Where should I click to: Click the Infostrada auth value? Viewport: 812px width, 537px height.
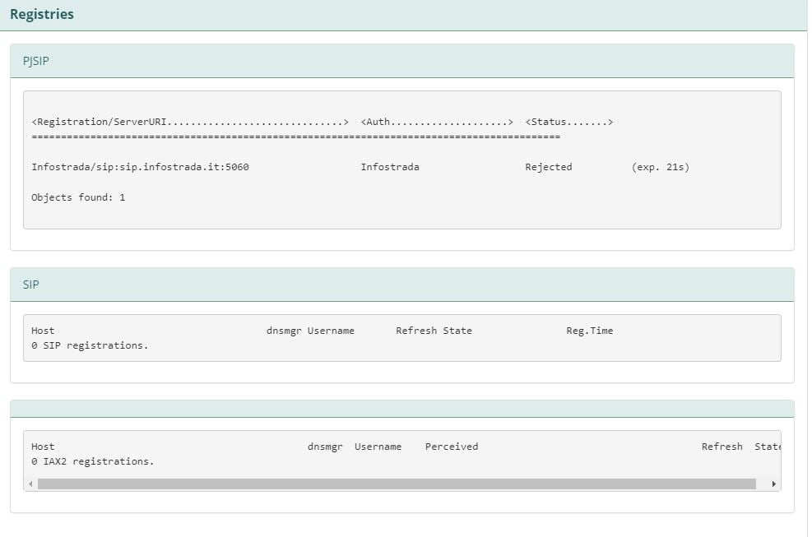(x=390, y=167)
